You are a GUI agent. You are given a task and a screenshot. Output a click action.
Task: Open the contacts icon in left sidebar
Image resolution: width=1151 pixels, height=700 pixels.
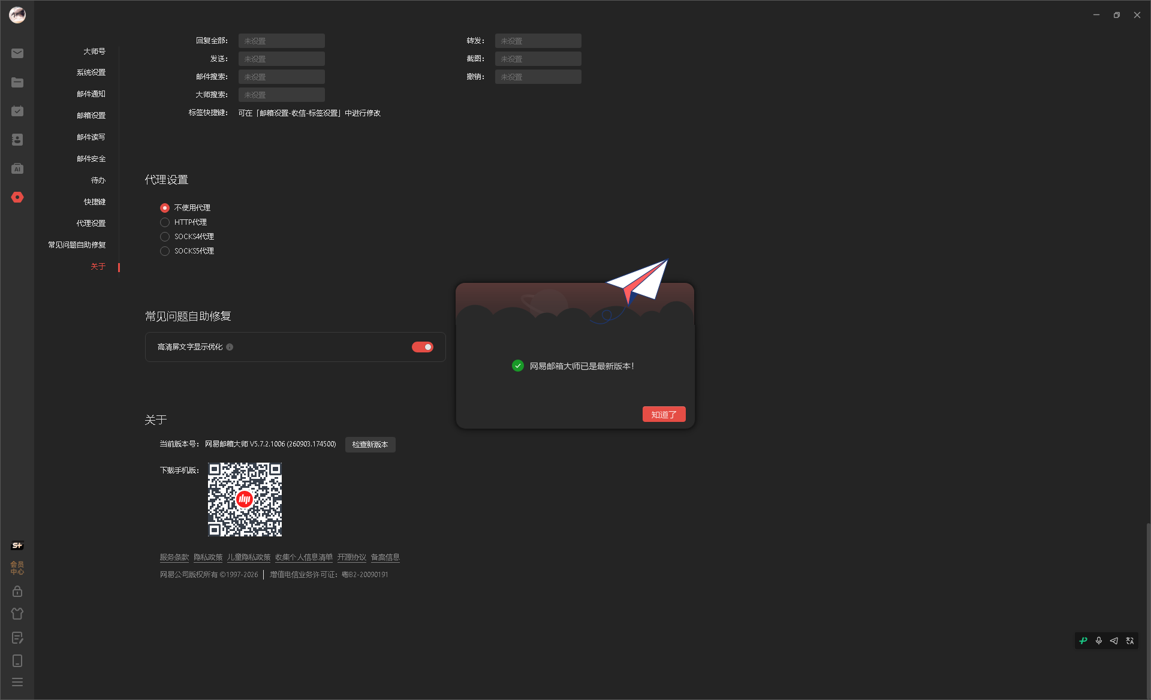[17, 140]
